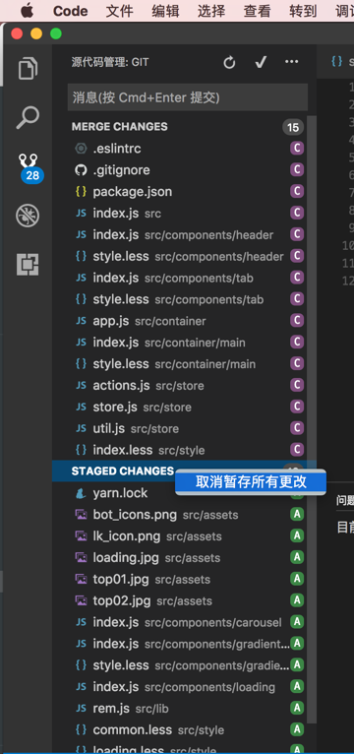
Task: Click the commit message input field
Action: 188,97
